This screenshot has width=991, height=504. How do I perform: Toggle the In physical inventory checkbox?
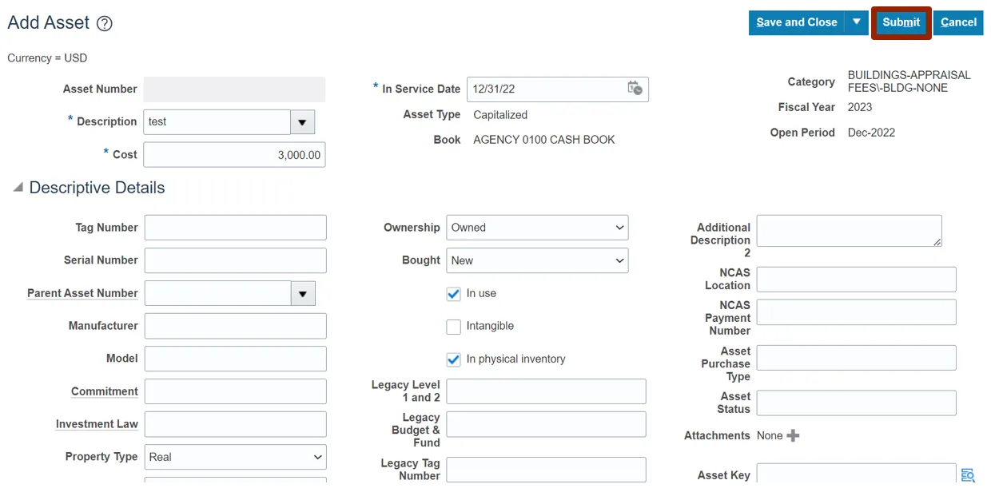click(x=454, y=359)
